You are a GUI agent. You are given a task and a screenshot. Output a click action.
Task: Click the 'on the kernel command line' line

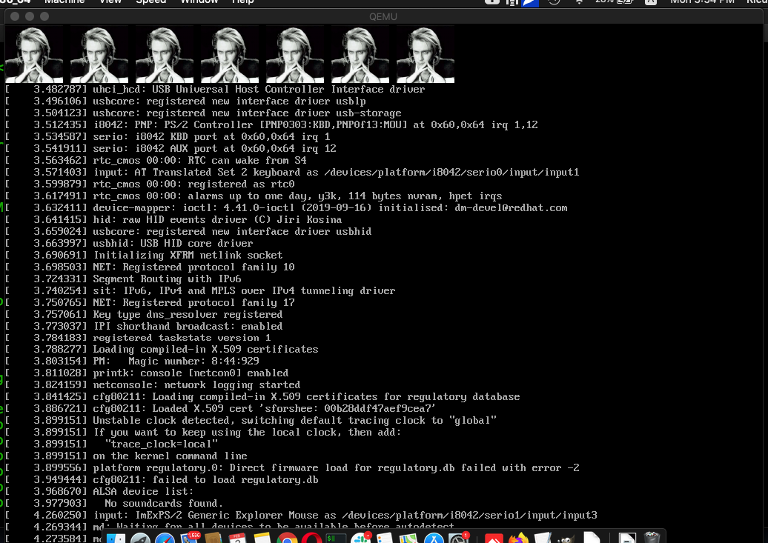click(126, 456)
